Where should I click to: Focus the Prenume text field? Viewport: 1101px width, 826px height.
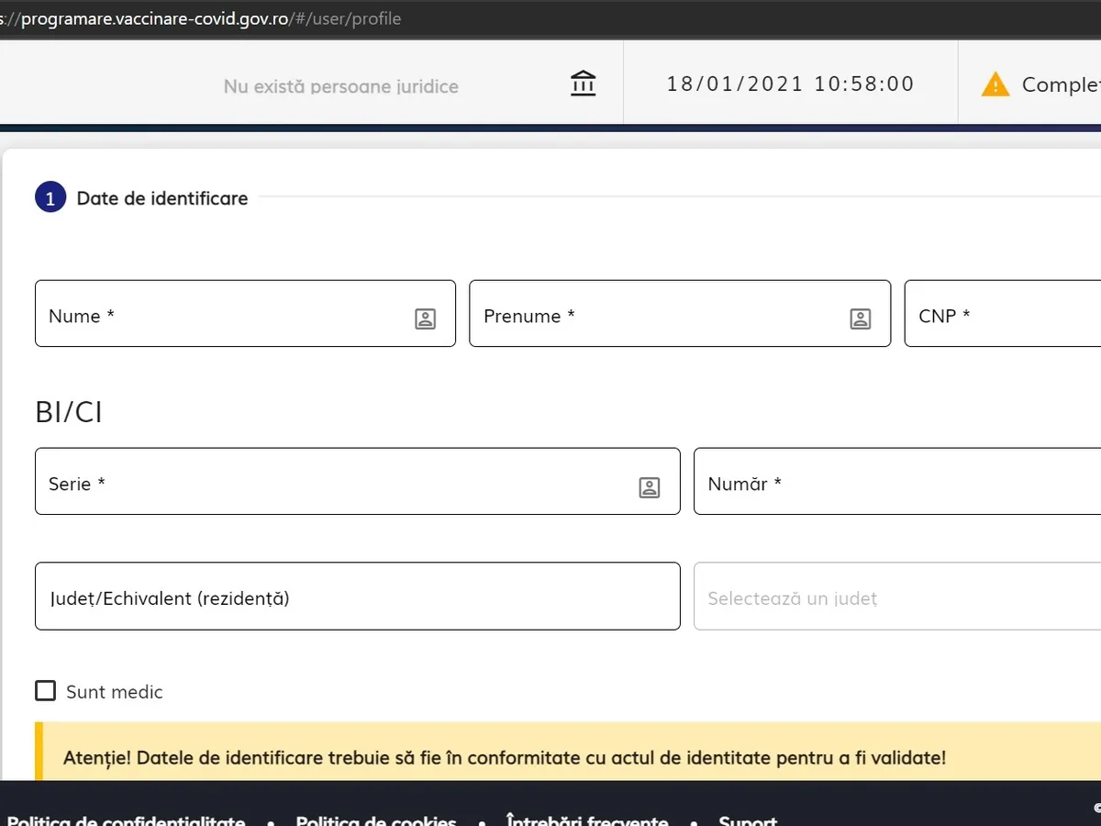[x=656, y=314]
